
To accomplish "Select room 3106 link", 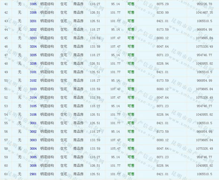I will pos(33,115).
